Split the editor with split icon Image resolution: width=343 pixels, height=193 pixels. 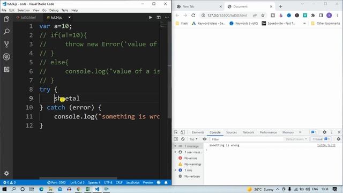(x=159, y=18)
